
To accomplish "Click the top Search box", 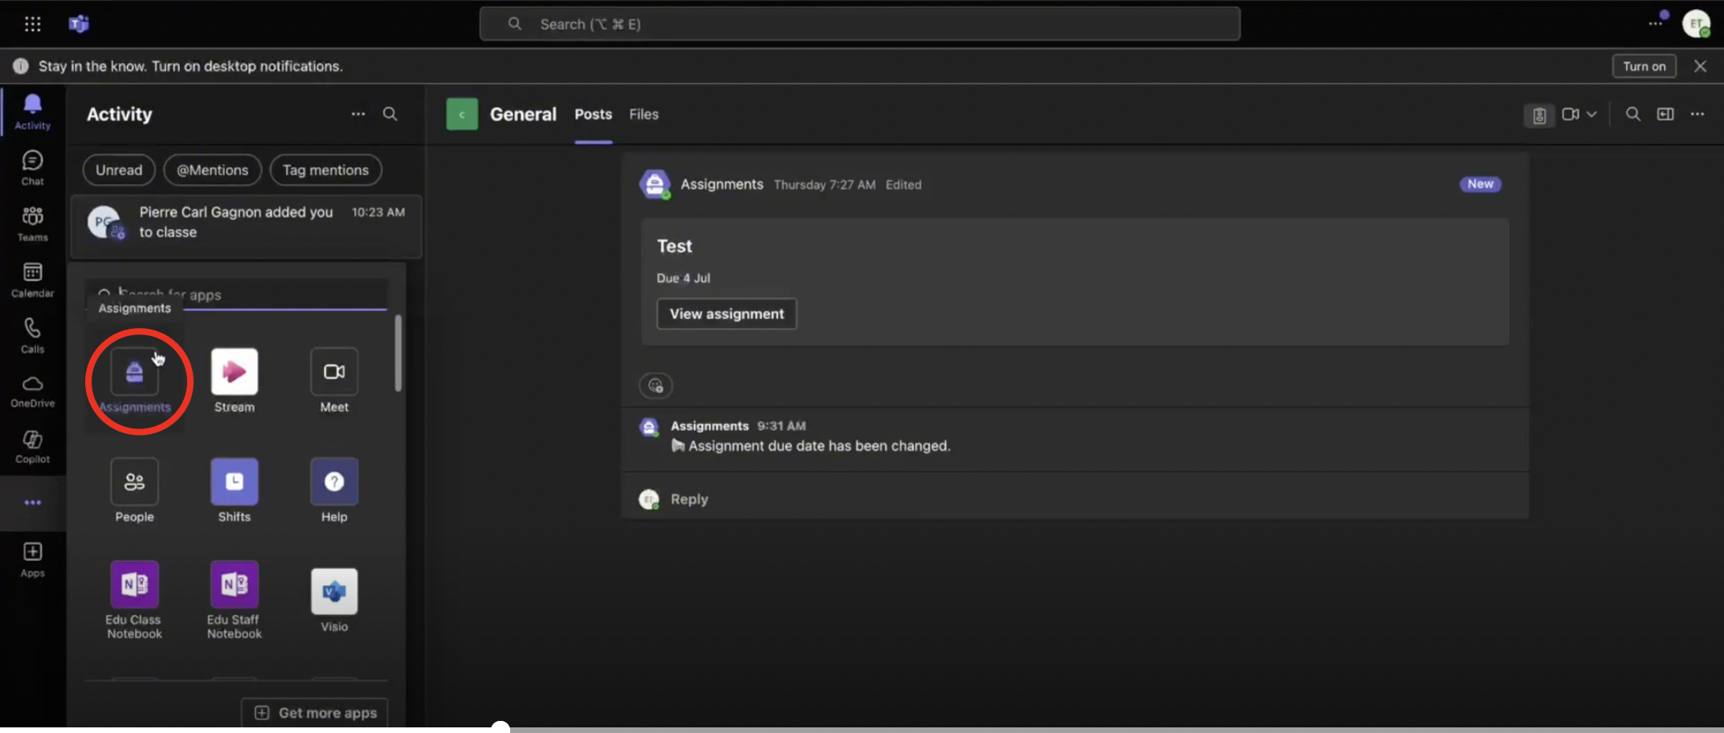I will pos(860,23).
